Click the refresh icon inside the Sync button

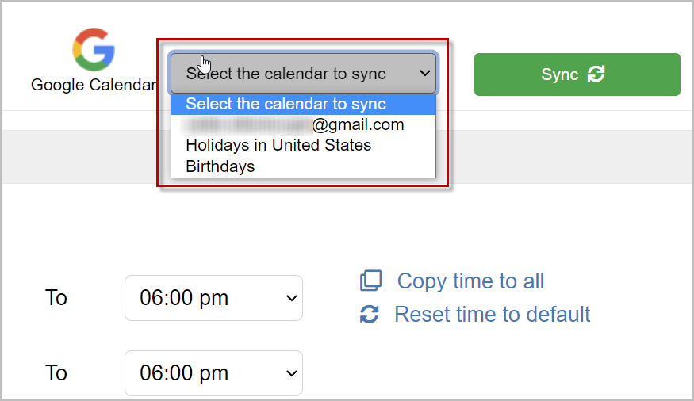pos(596,74)
